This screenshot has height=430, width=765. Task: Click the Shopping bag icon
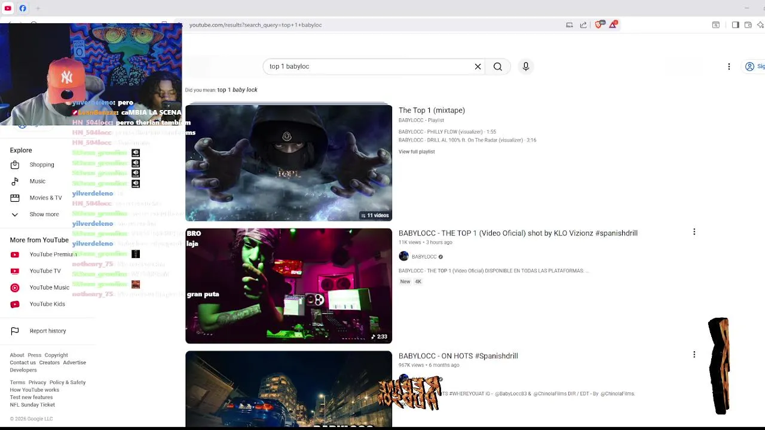coord(15,165)
